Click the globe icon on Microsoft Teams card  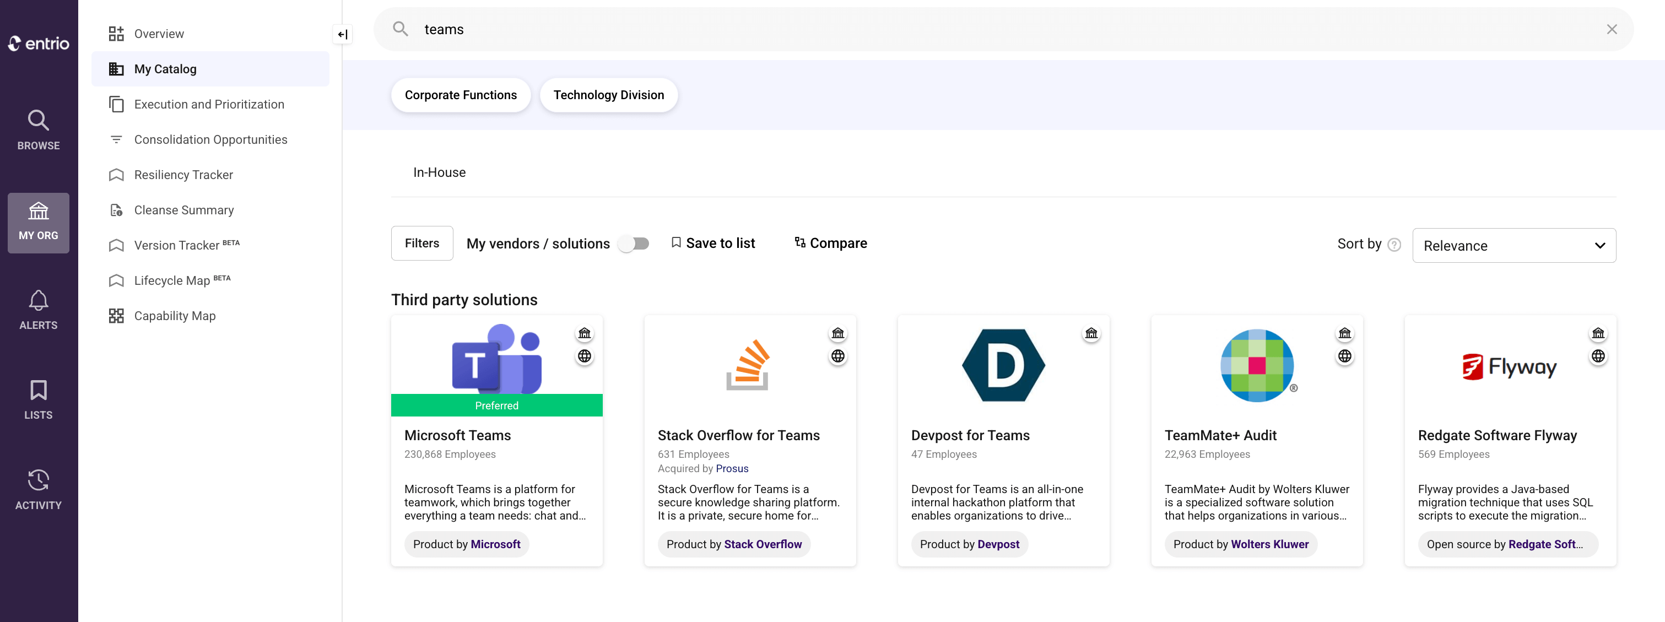585,356
